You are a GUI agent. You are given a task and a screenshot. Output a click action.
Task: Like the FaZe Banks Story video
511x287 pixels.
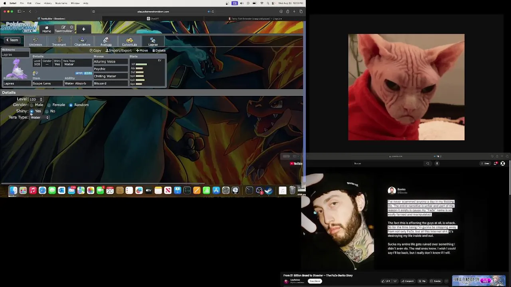coord(386,281)
